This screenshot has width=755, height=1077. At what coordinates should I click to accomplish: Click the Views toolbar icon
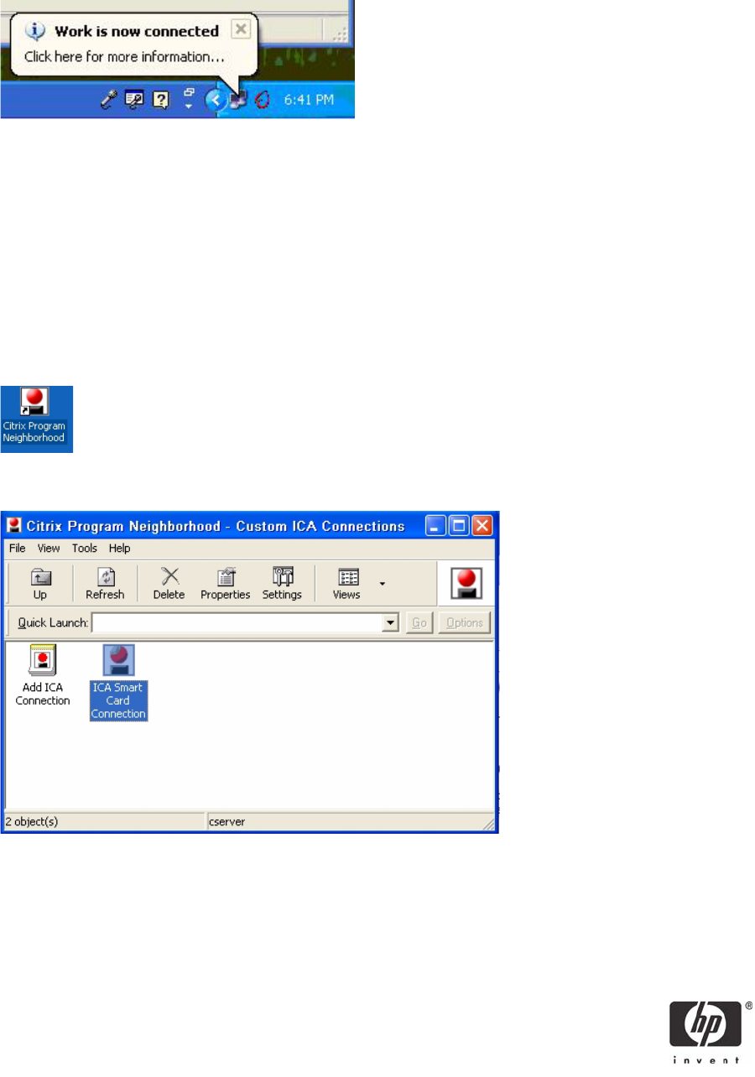pyautogui.click(x=346, y=584)
